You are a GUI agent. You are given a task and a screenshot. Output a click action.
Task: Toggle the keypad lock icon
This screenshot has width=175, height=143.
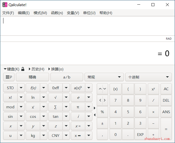point(23,69)
